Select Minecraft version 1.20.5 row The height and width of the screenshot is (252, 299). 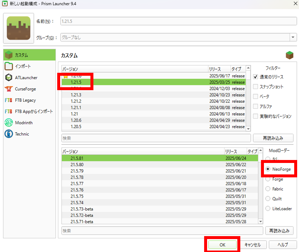[x=154, y=127]
